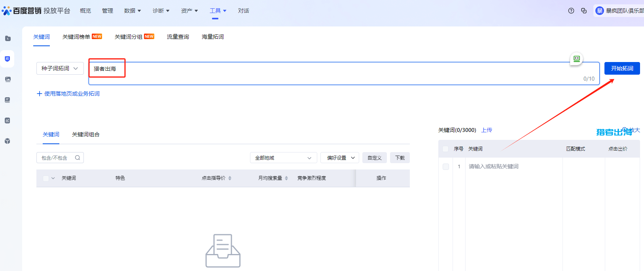The image size is (644, 271).
Task: Click 使用落地页或业务拓词 link
Action: click(72, 94)
